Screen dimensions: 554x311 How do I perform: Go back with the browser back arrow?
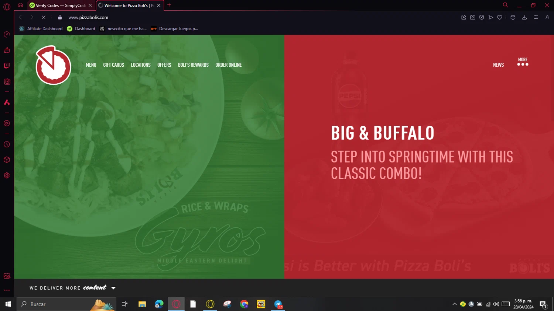pyautogui.click(x=20, y=17)
